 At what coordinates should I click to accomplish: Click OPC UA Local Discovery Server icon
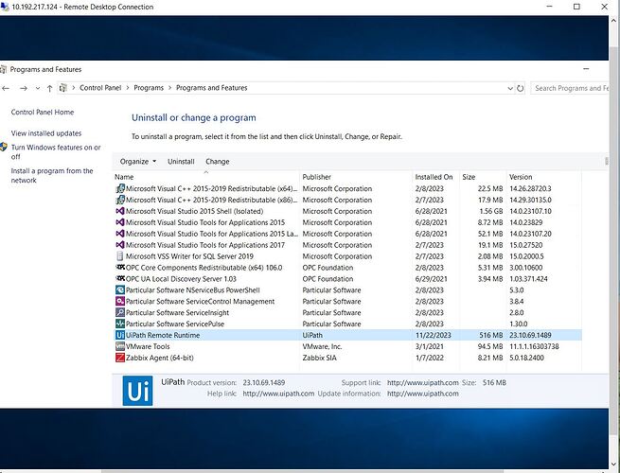pos(120,278)
